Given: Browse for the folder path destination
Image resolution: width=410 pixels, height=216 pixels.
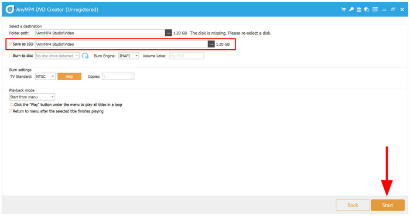Looking at the screenshot, I should point(169,33).
